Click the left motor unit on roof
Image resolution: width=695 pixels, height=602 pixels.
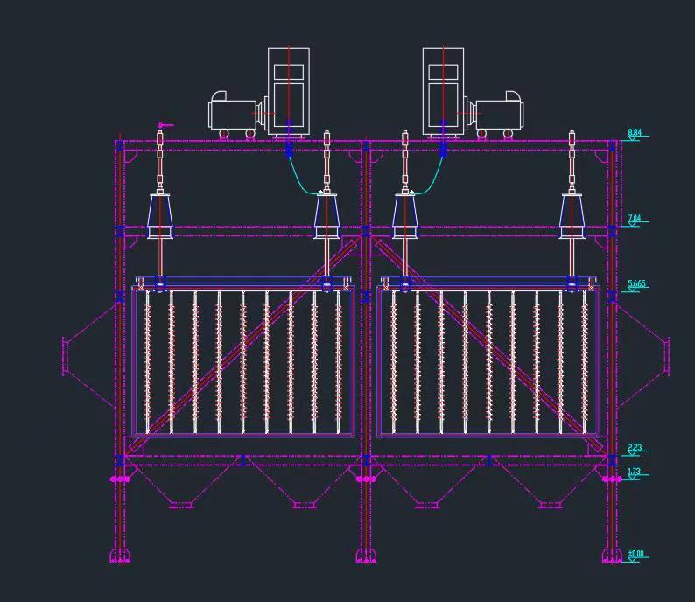coord(232,114)
